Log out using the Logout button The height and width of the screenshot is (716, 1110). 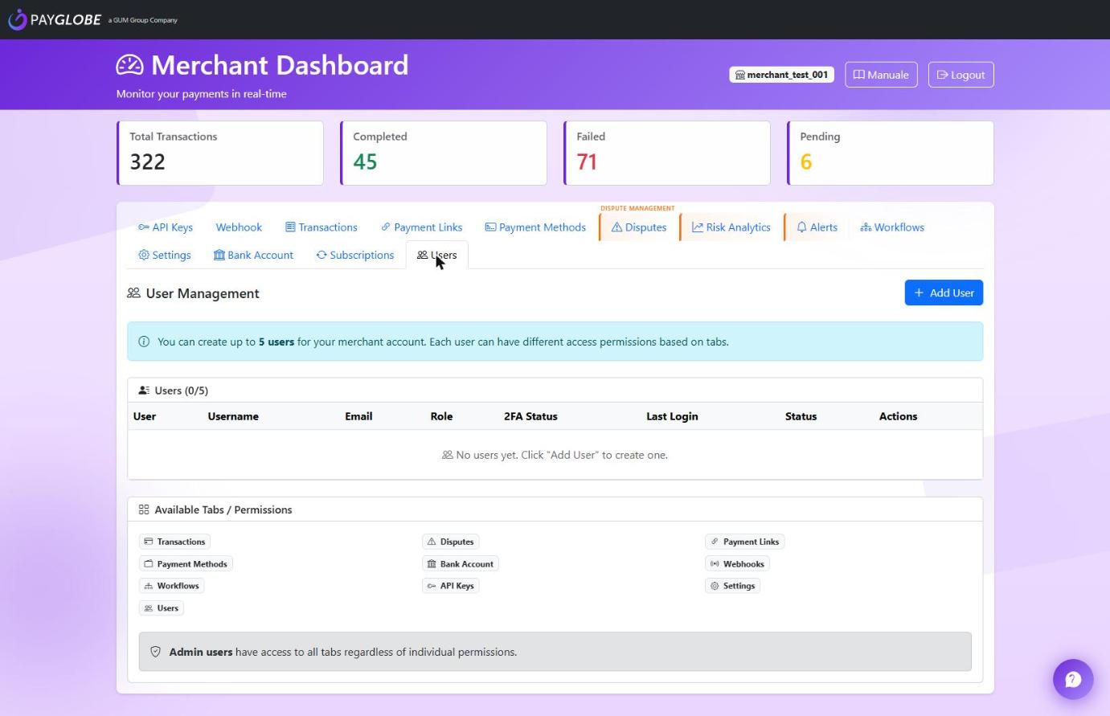pyautogui.click(x=960, y=75)
